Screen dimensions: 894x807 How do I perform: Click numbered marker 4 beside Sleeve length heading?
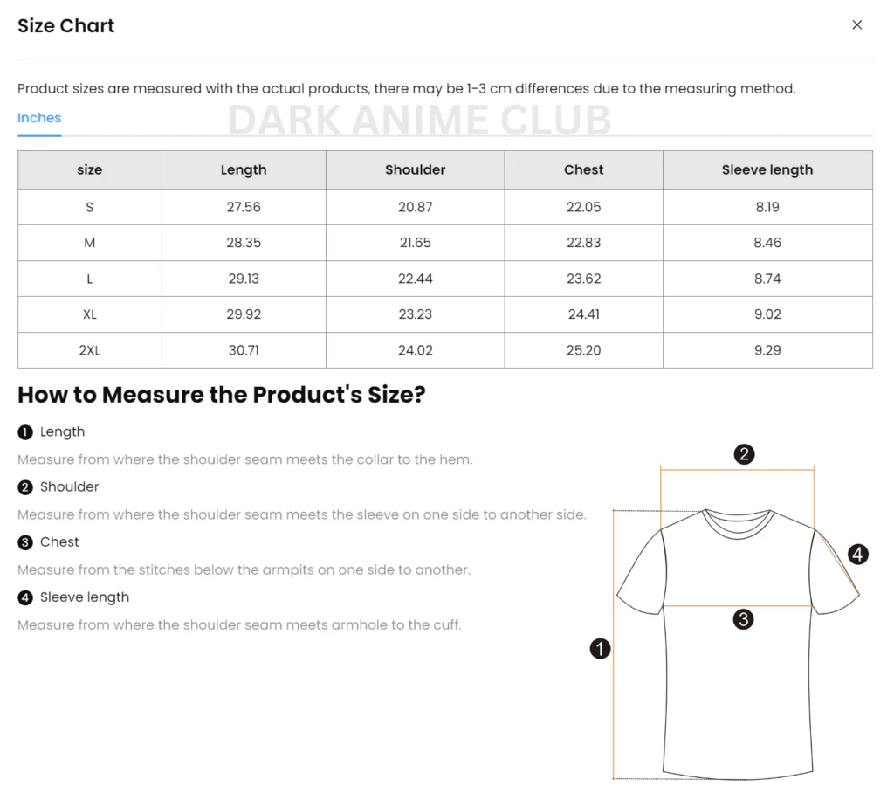[x=25, y=597]
